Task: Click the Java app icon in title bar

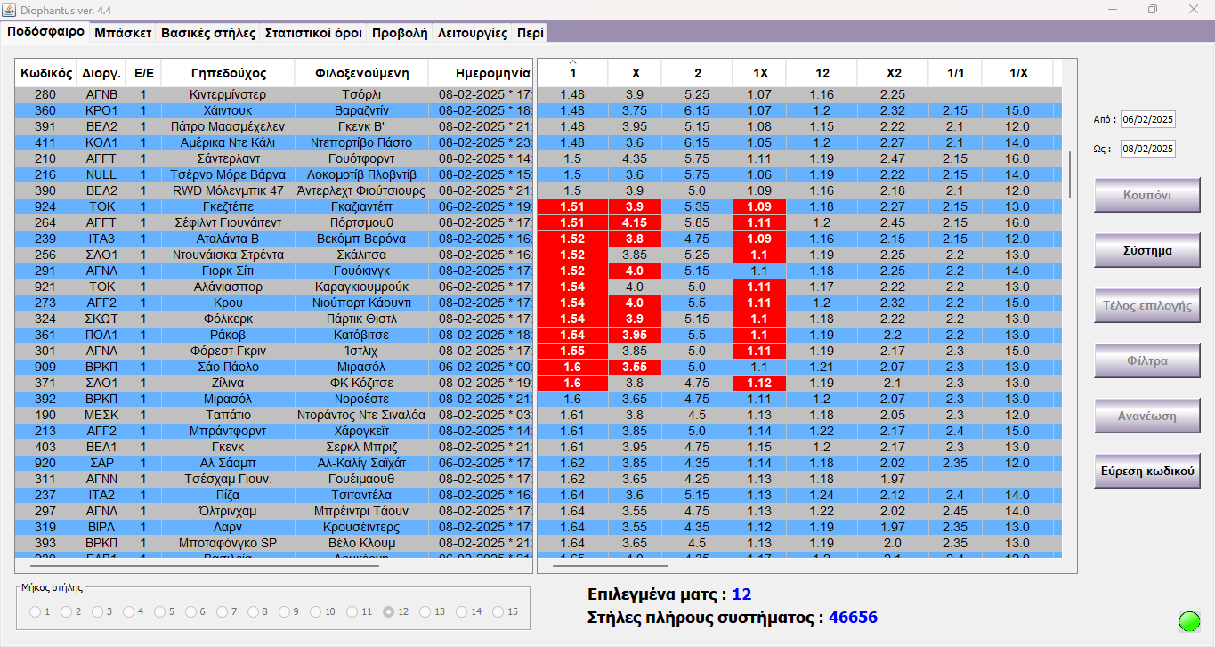Action: tap(10, 9)
